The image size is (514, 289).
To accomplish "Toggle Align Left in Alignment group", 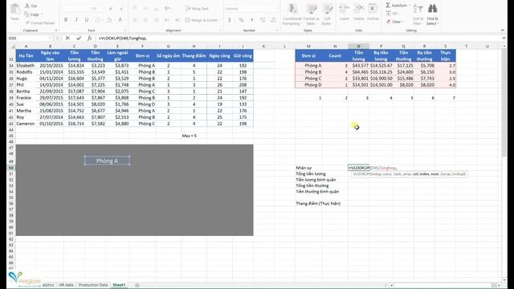I will [x=135, y=20].
